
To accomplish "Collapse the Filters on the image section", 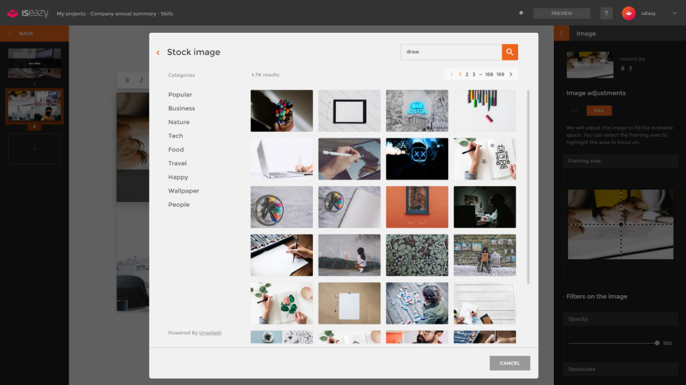I will click(x=596, y=297).
